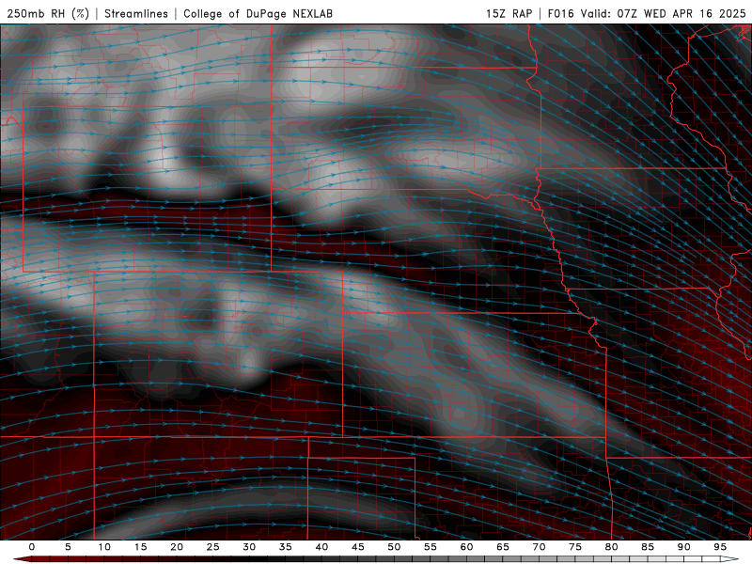
Task: Click the 20 label on the color scale
Action: click(x=177, y=547)
